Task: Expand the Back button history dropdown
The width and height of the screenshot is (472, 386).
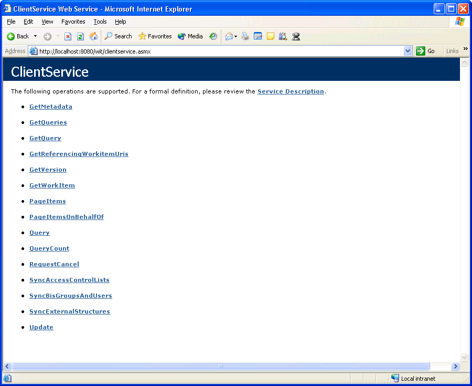Action: (36, 36)
